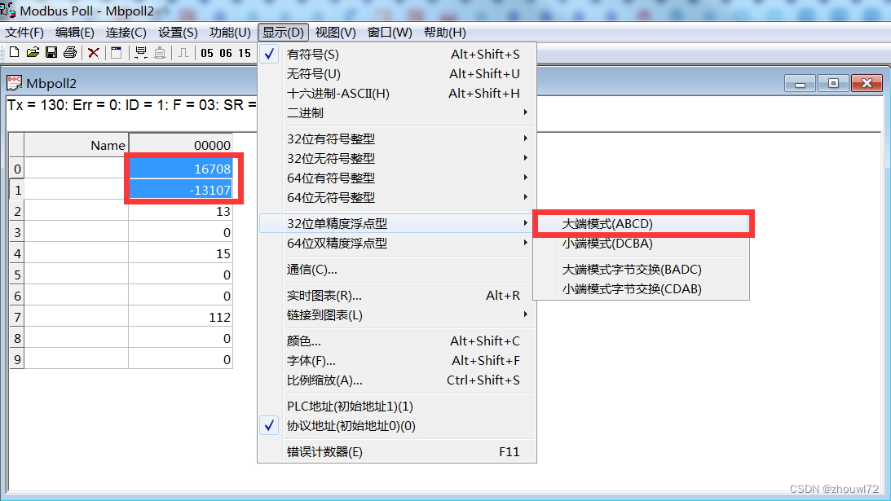Click the Name column header
The height and width of the screenshot is (501, 891).
[76, 145]
